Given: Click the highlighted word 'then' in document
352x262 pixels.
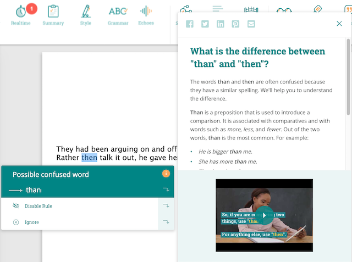Looking at the screenshot, I should point(89,158).
